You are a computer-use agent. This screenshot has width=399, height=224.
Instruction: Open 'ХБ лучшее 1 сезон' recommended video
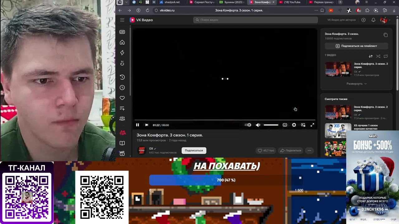coord(338,130)
